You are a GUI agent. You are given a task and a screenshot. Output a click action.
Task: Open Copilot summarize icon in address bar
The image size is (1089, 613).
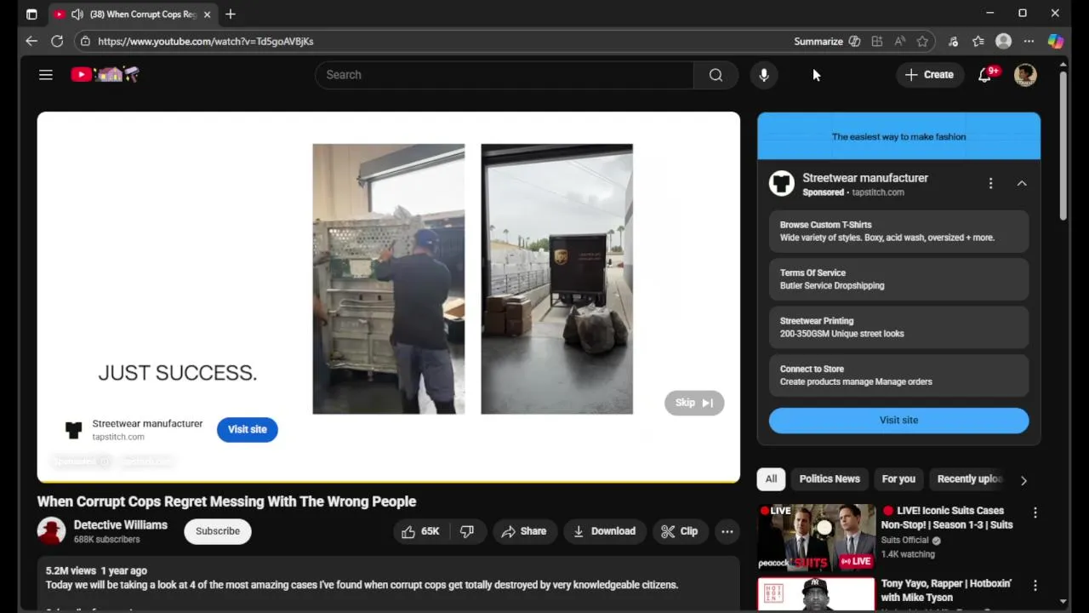pos(854,41)
